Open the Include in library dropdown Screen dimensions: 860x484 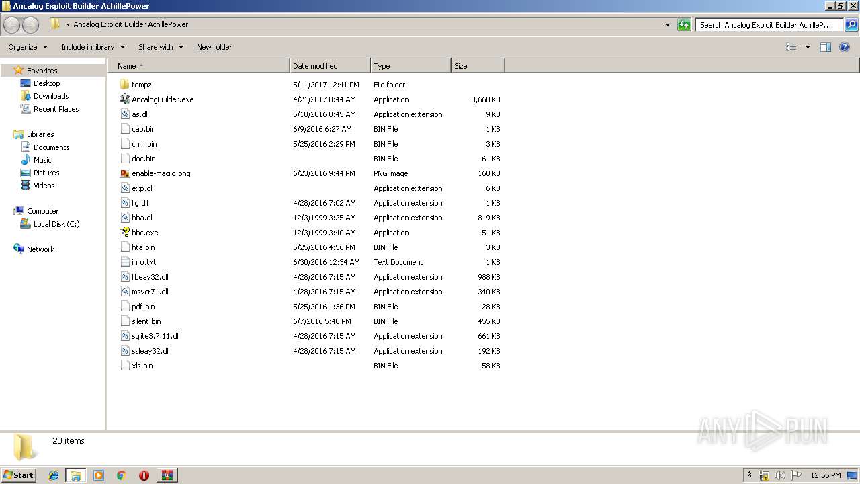point(93,47)
